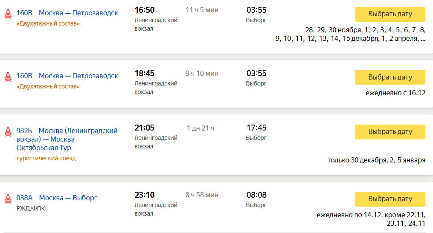Click «Двухэтажный состав» label under 16:50 train
Viewport: 433px width, 233px height.
48,24
